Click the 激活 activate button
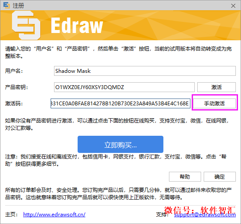The image size is (241, 224). 217,87
